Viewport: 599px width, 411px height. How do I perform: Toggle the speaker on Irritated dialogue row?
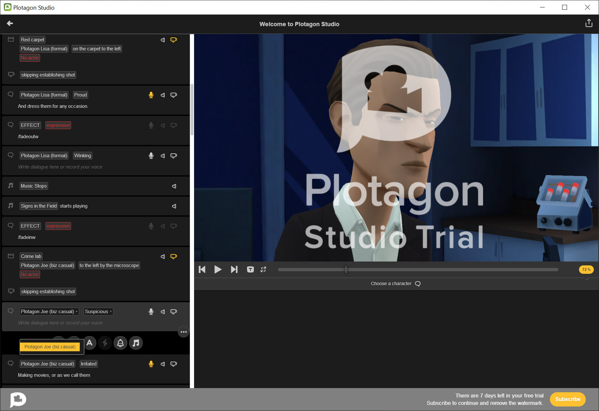(x=163, y=364)
